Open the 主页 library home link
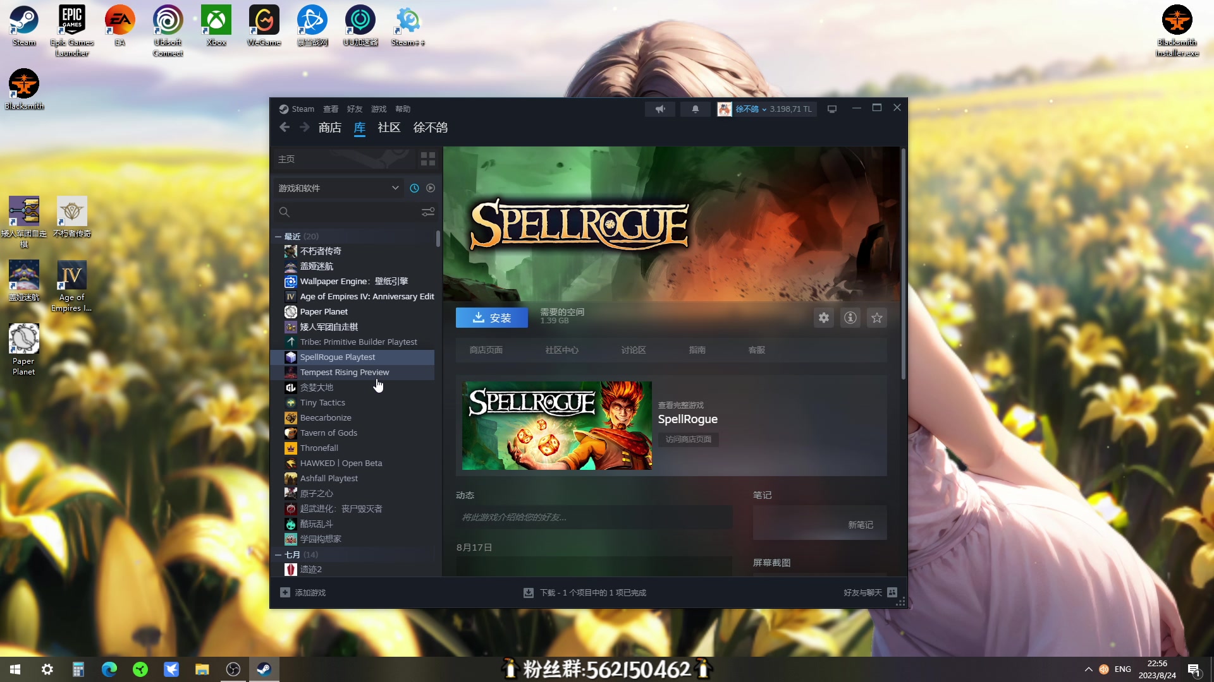1214x682 pixels. pyautogui.click(x=286, y=159)
